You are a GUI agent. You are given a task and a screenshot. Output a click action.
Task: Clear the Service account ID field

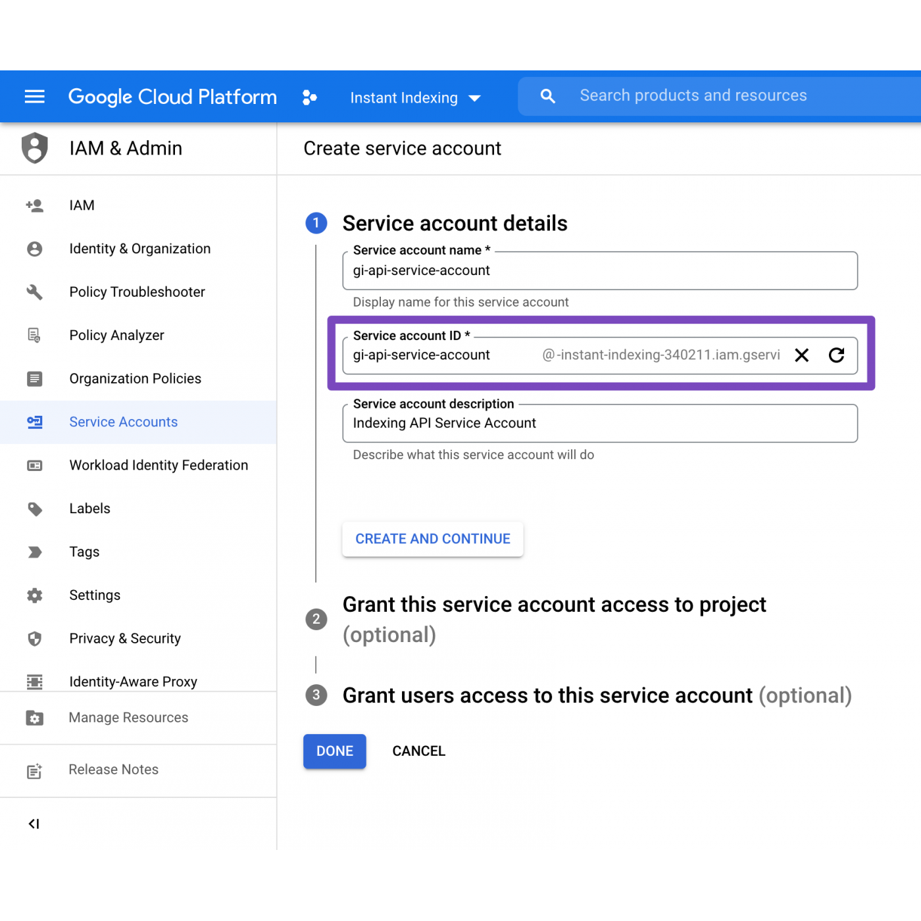(801, 355)
